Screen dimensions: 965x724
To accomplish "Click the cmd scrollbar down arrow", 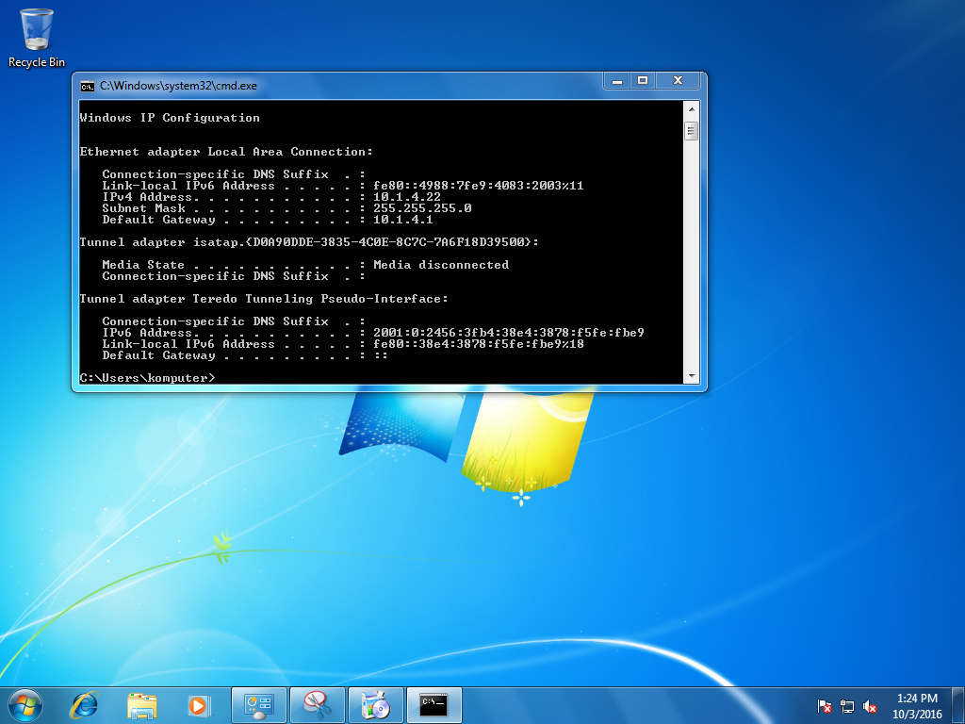I will coord(691,375).
